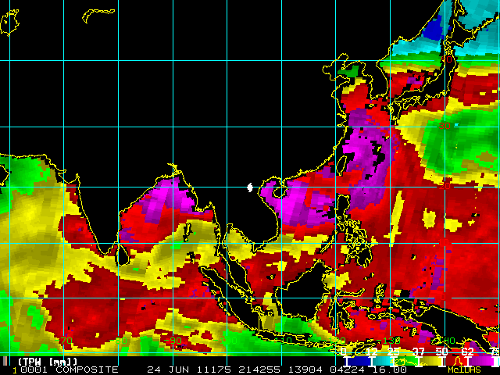Click the "McIDAS" label

coord(464,370)
